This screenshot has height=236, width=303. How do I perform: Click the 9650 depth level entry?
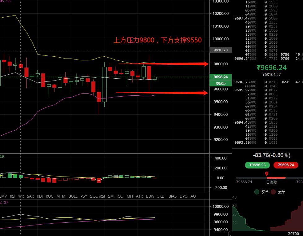(285, 82)
